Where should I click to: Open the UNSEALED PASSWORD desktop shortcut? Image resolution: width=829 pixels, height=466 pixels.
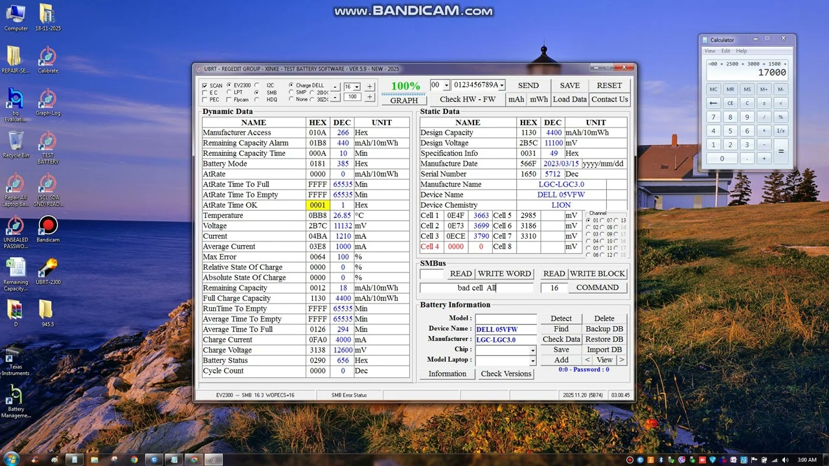[x=16, y=232]
